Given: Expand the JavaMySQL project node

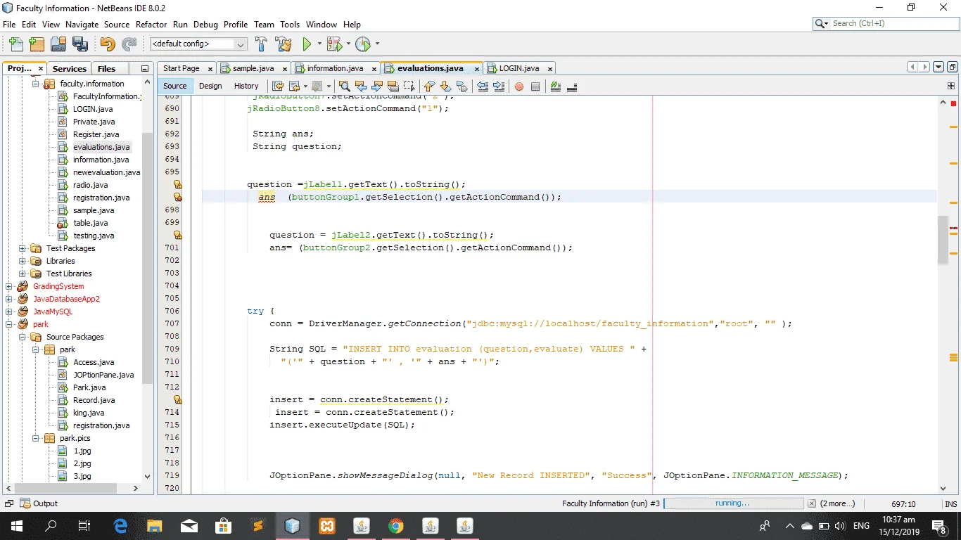Looking at the screenshot, I should click(8, 311).
